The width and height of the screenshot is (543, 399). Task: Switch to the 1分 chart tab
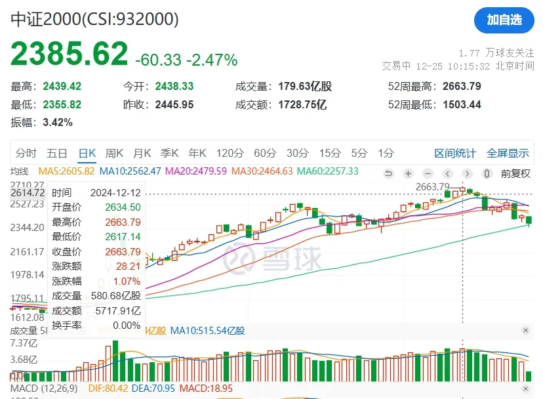pos(386,153)
